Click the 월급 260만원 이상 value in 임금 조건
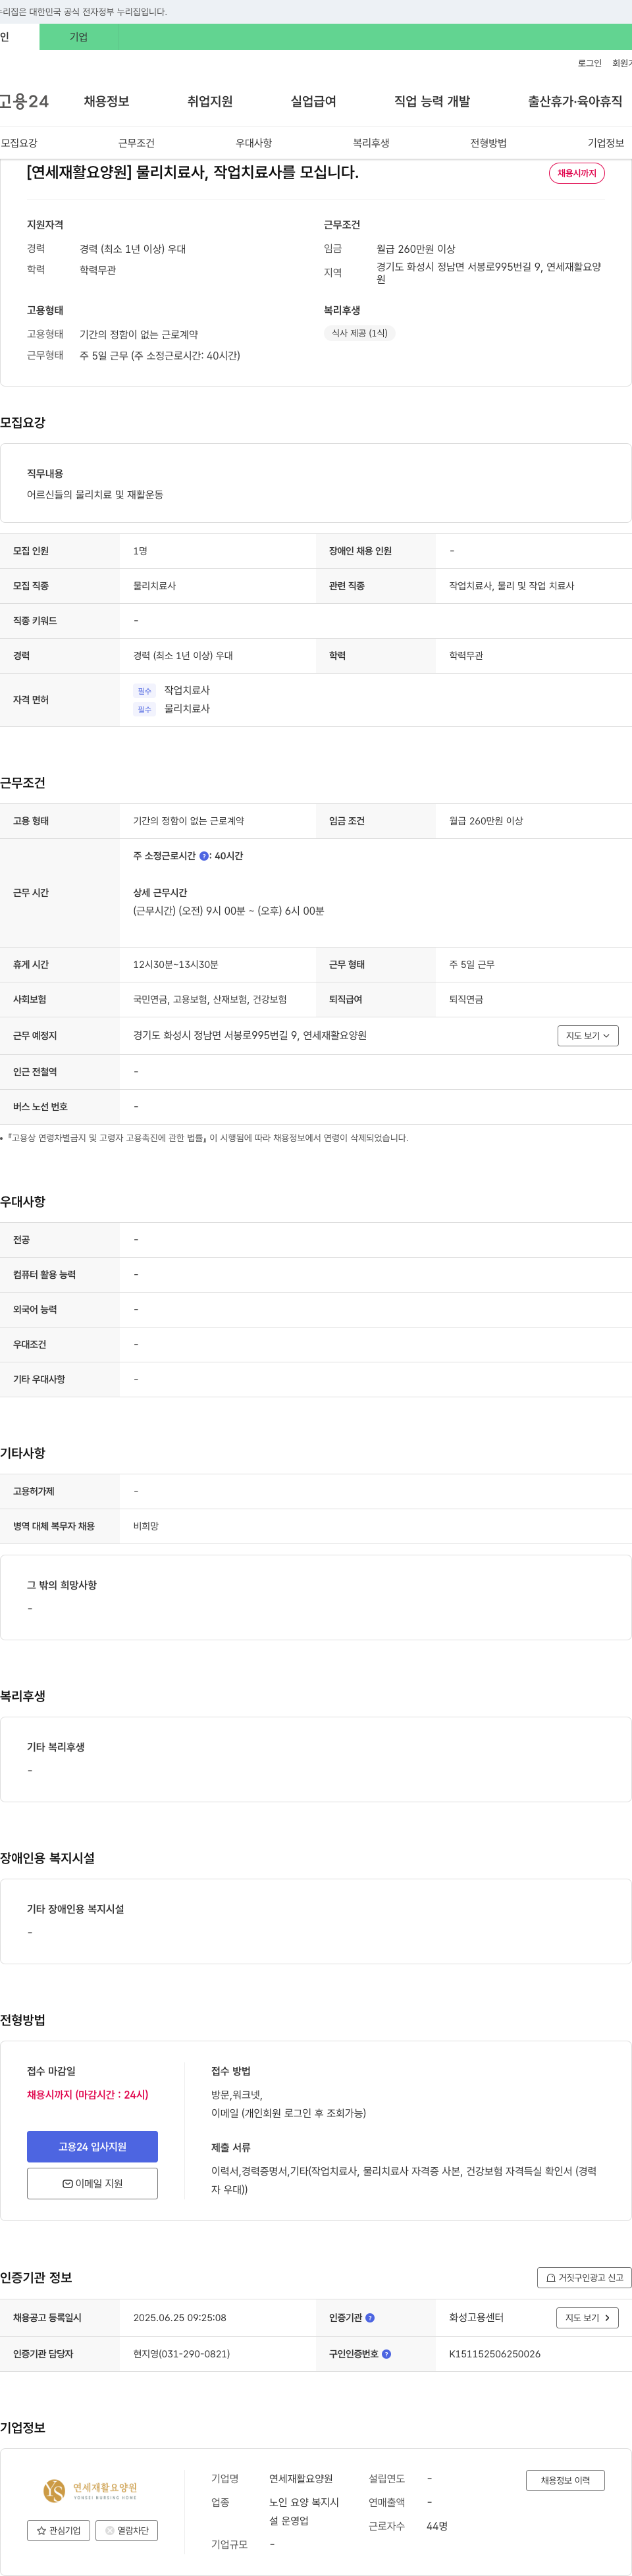 pos(486,821)
